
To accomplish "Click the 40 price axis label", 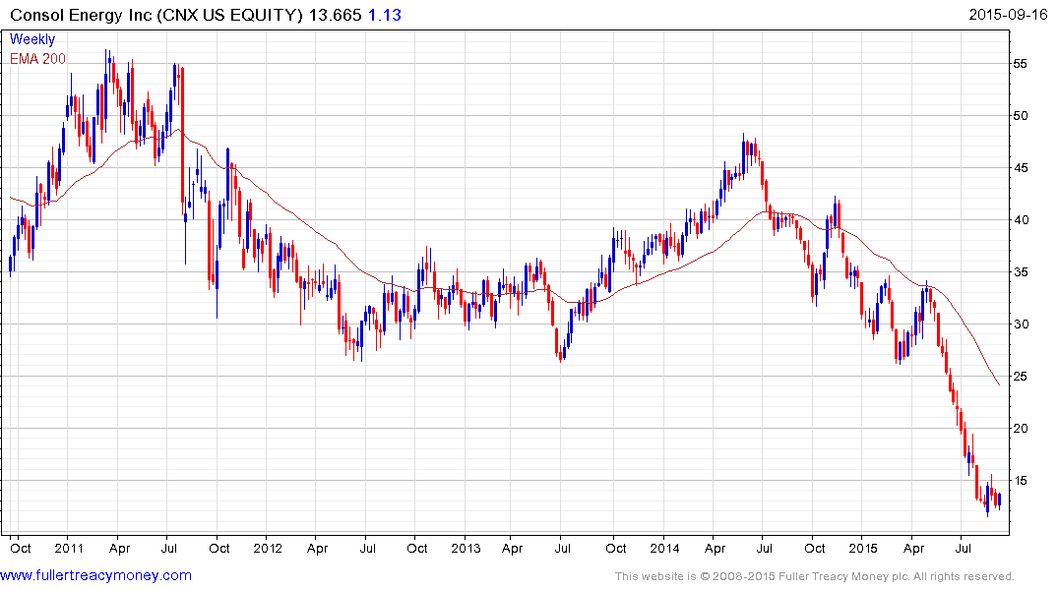I will tap(1021, 220).
